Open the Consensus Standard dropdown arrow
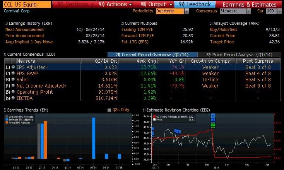The image size is (284, 170). 248,11
